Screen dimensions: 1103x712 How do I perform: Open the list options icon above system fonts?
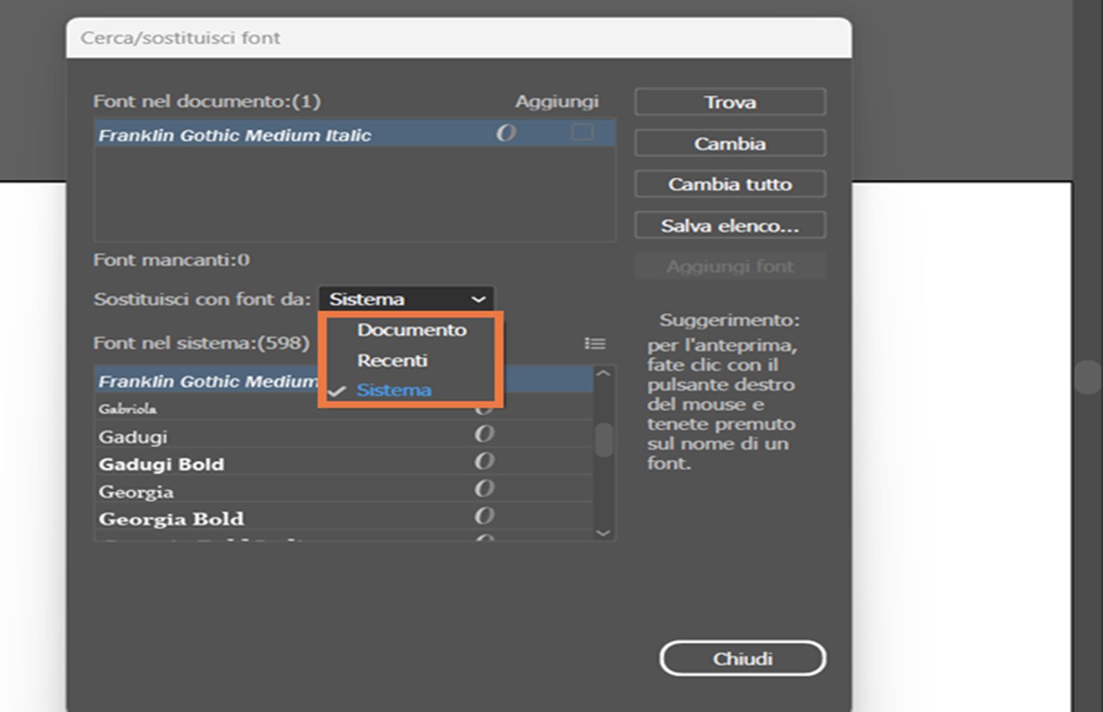[595, 343]
